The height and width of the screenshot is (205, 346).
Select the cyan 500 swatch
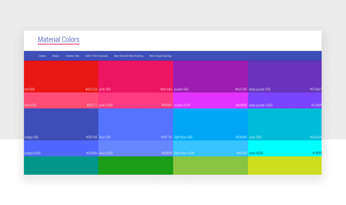pos(284,124)
